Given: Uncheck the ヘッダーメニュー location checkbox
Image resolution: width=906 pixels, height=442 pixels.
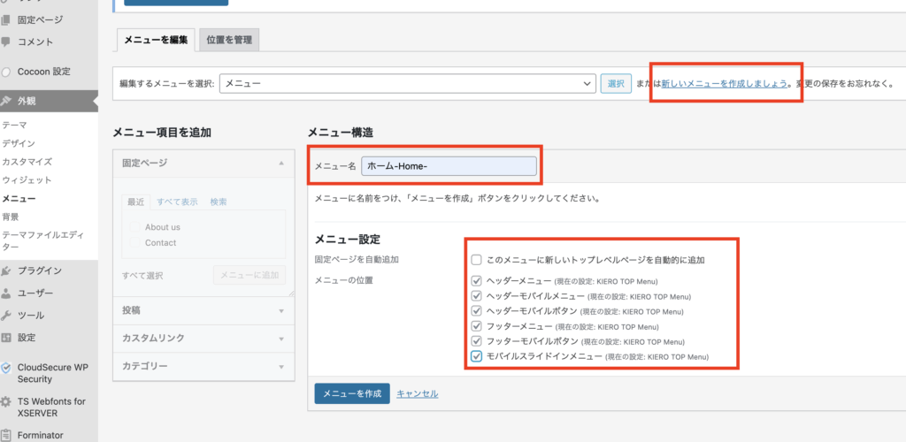Looking at the screenshot, I should tap(477, 281).
